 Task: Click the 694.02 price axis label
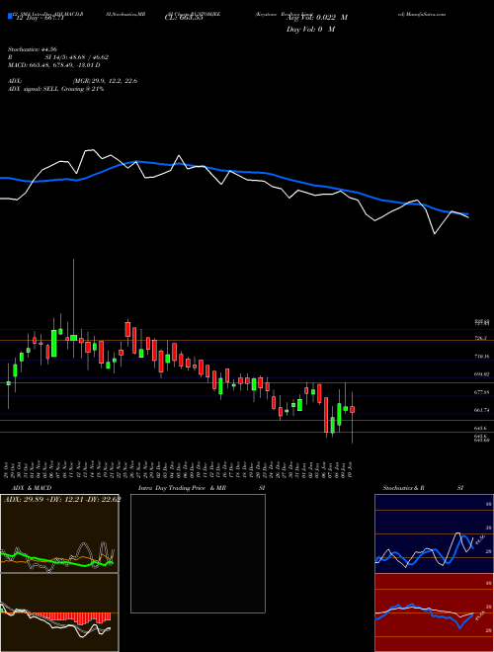coord(481,374)
